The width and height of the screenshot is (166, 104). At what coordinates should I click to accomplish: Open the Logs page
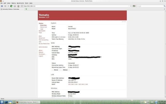point(41,29)
